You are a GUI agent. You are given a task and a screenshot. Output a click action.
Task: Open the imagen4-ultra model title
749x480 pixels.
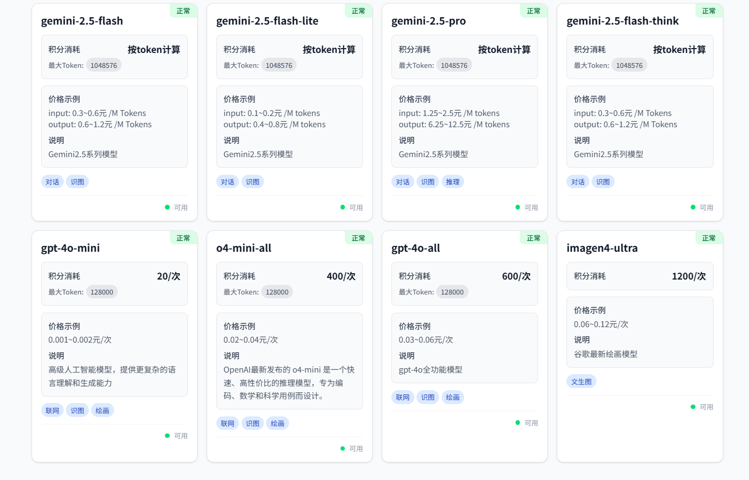click(602, 248)
